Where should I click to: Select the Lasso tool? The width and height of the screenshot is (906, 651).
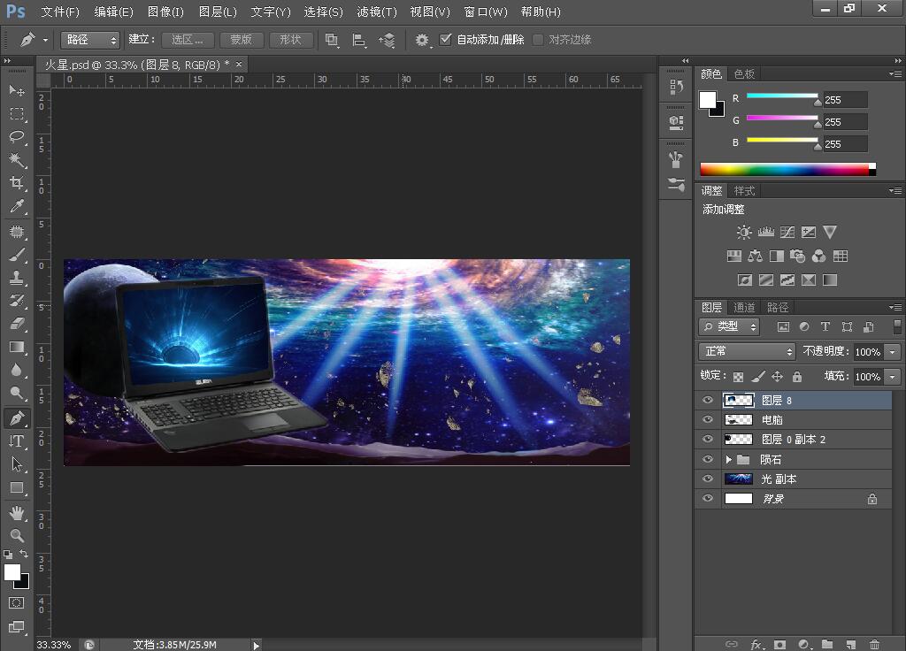click(17, 137)
